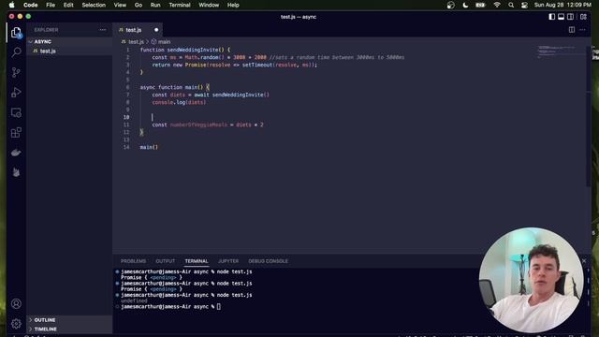Open the Docker view in activity bar
599x337 pixels.
[x=16, y=153]
